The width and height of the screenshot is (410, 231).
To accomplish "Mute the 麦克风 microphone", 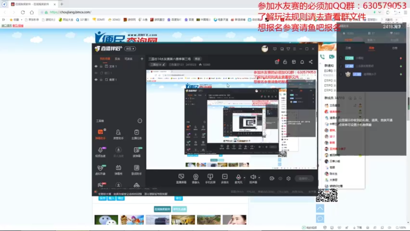I will pyautogui.click(x=238, y=179).
